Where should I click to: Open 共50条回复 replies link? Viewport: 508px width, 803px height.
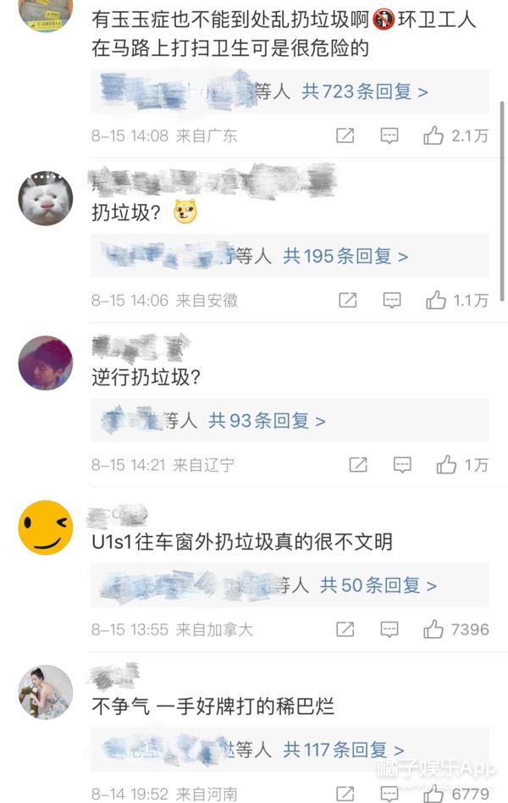coord(378,585)
